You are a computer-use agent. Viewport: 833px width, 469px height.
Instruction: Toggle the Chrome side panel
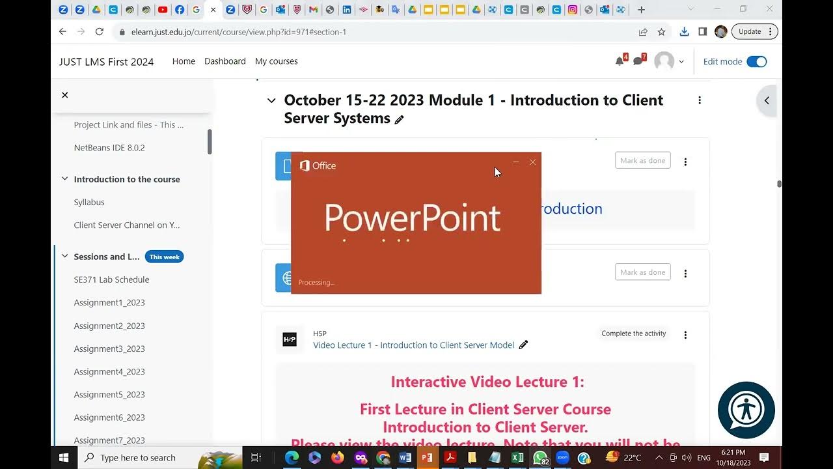click(702, 31)
